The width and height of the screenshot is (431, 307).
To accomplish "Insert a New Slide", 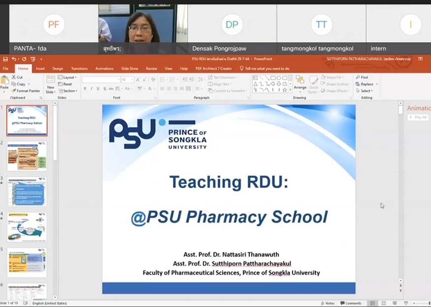I will [51, 84].
